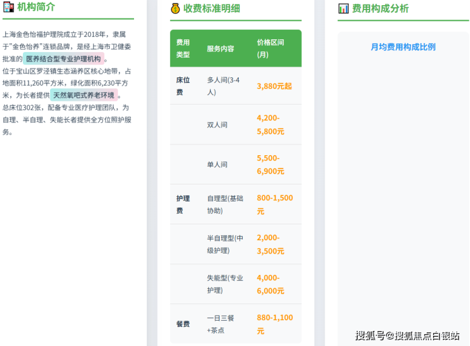
Task: Click the 半自理型 price 2,000-3,500元
Action: 271,244
